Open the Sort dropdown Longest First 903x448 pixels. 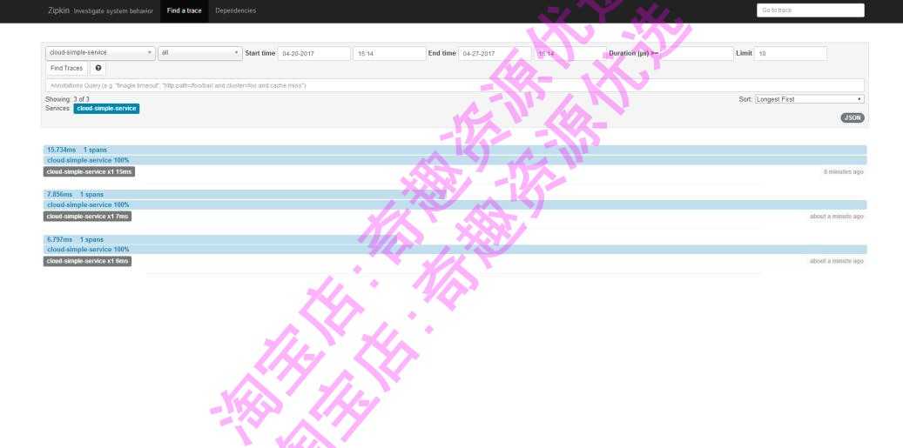tap(810, 99)
